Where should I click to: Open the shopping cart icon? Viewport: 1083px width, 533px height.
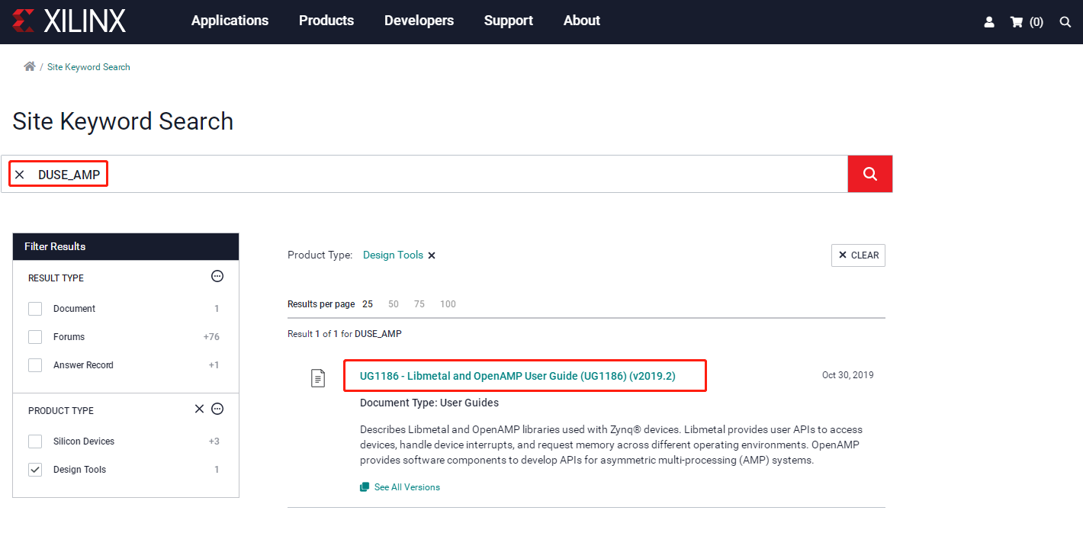tap(1016, 22)
